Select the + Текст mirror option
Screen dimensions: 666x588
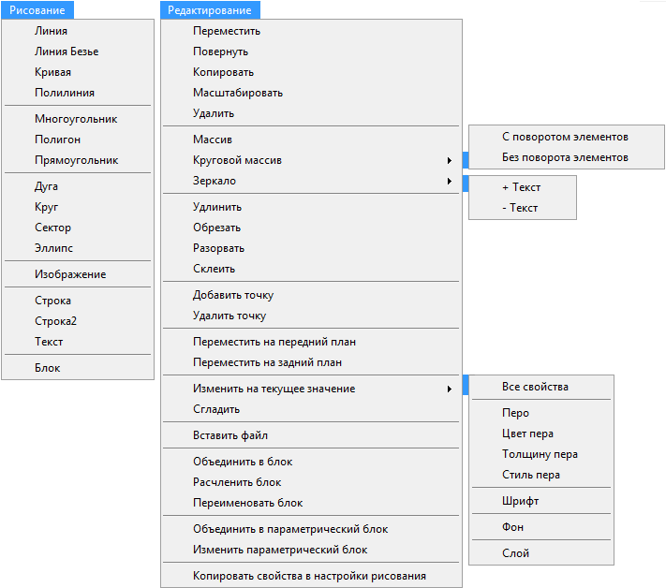(521, 187)
